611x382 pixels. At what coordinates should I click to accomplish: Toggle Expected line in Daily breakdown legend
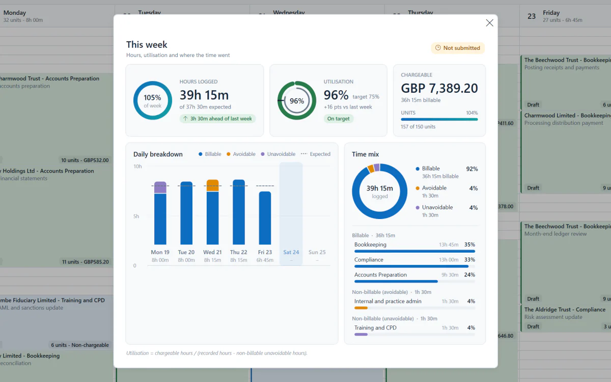click(316, 154)
